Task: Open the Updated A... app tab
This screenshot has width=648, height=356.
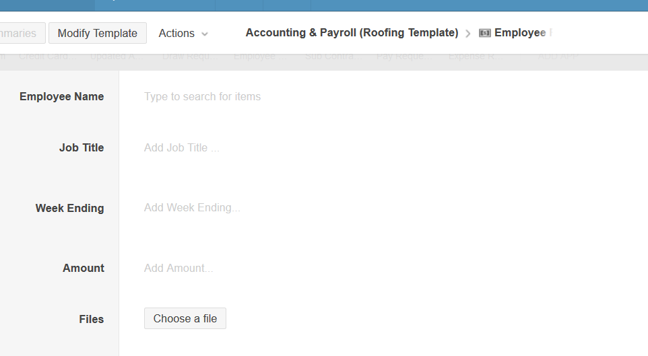Action: [117, 57]
